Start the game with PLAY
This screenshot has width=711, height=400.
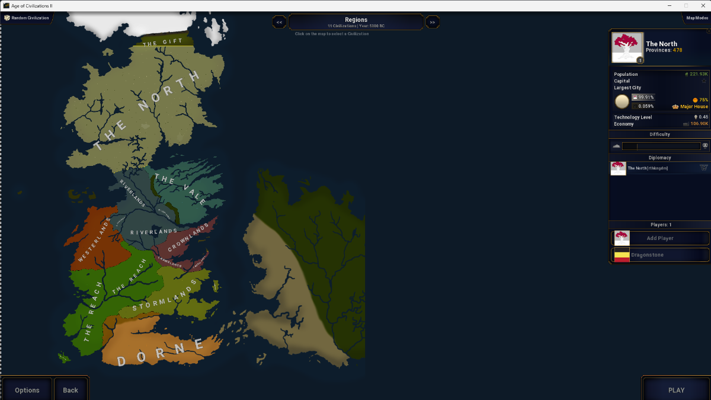coord(676,390)
